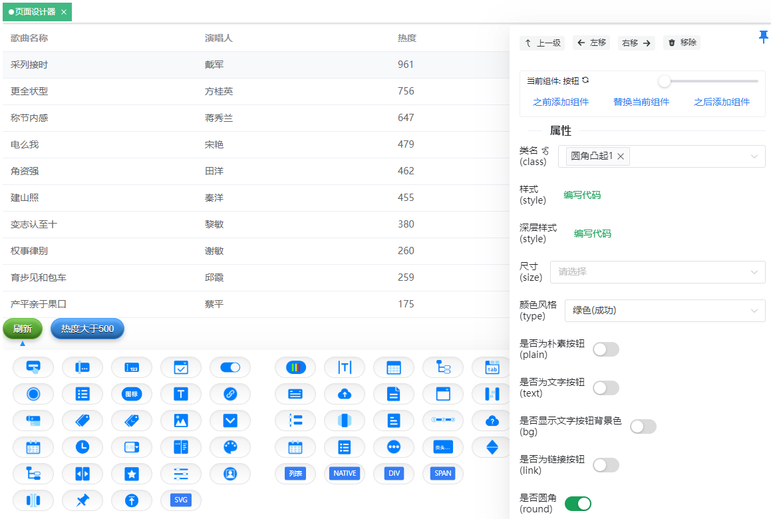This screenshot has width=771, height=519.
Task: Open 颜色风格 (type) dropdown showing 绿色(成功)
Action: (665, 311)
